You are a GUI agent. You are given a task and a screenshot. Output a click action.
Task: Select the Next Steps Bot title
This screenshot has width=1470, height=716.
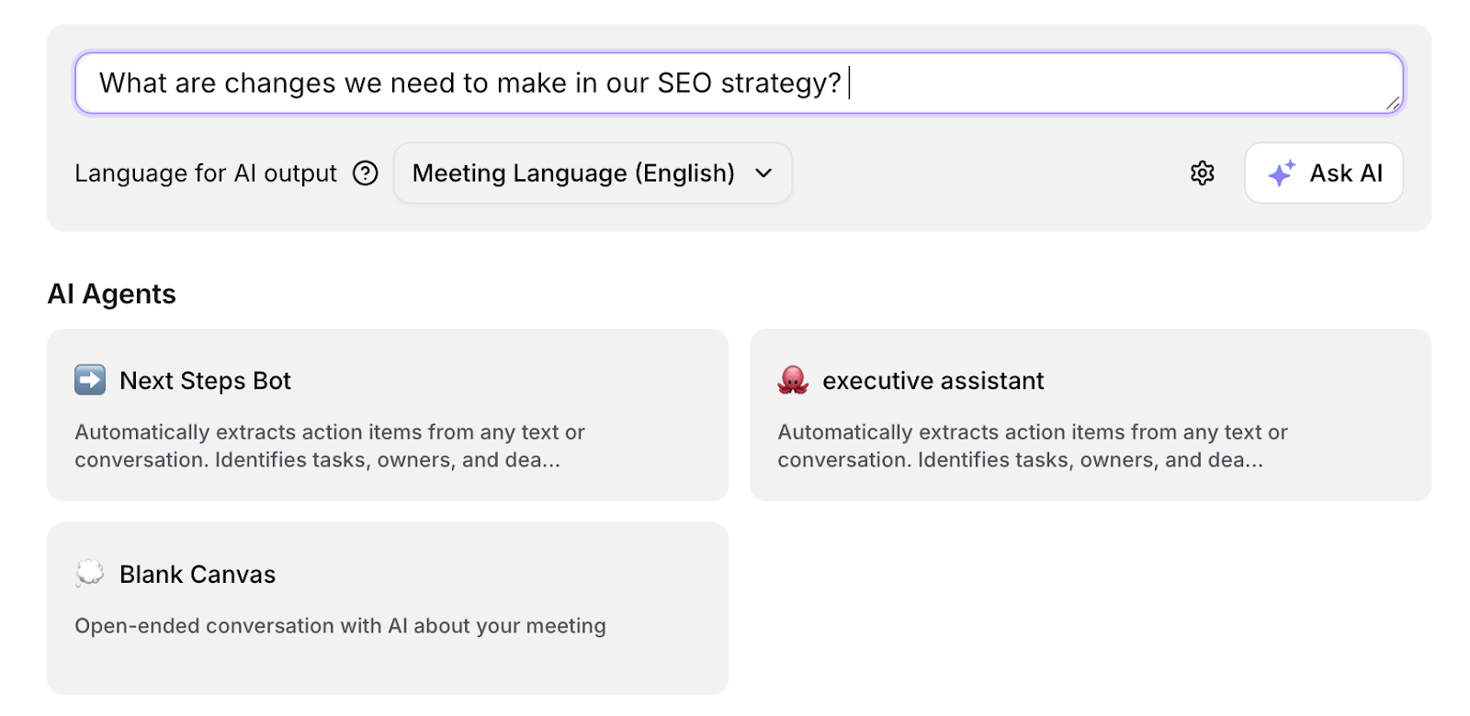205,381
